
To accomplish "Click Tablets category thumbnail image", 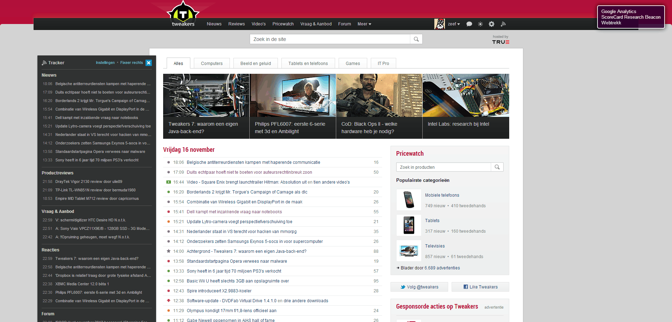I will [x=409, y=225].
